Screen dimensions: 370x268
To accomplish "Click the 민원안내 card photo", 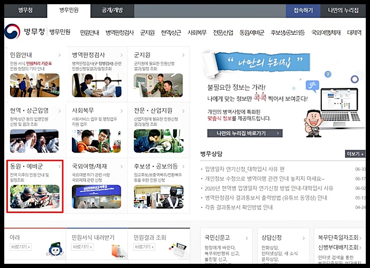I will (35, 85).
